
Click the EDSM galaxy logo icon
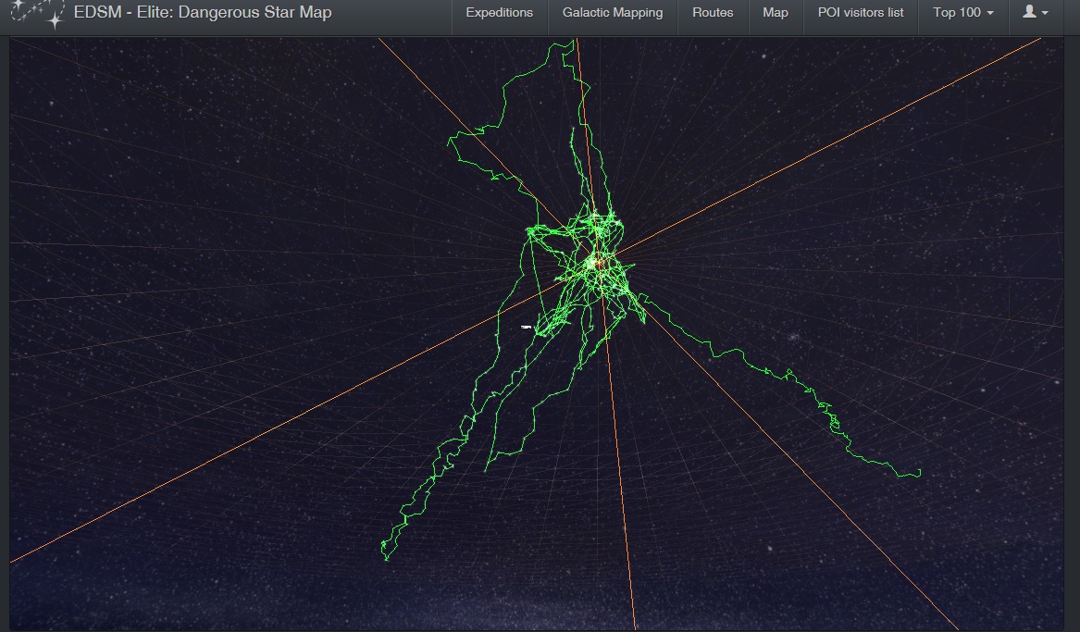(39, 14)
